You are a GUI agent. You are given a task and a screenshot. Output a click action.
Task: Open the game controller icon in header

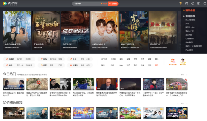(x=187, y=3)
